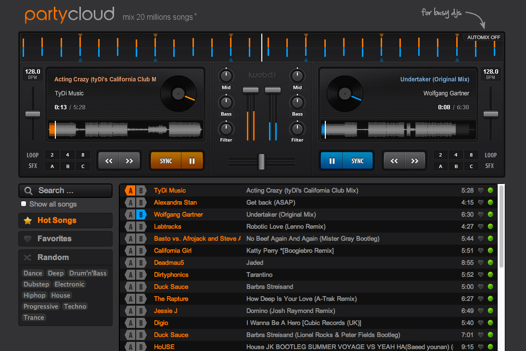Click the left channel volume fader
Image resolution: width=526 pixels, height=351 pixels.
click(x=251, y=90)
